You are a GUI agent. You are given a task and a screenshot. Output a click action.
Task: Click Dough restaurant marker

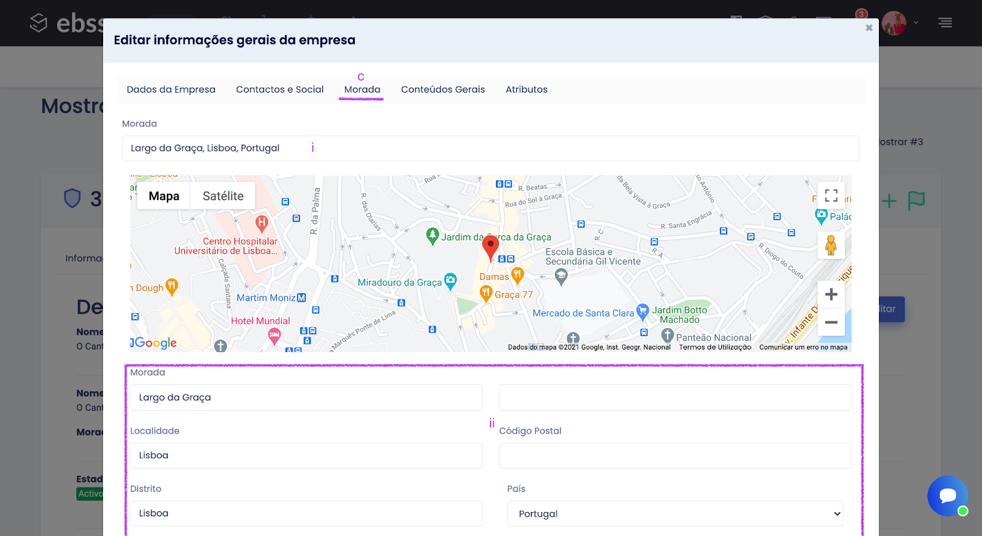[172, 286]
